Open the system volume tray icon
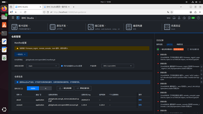The height and width of the screenshot is (114, 203). [x=196, y=2]
